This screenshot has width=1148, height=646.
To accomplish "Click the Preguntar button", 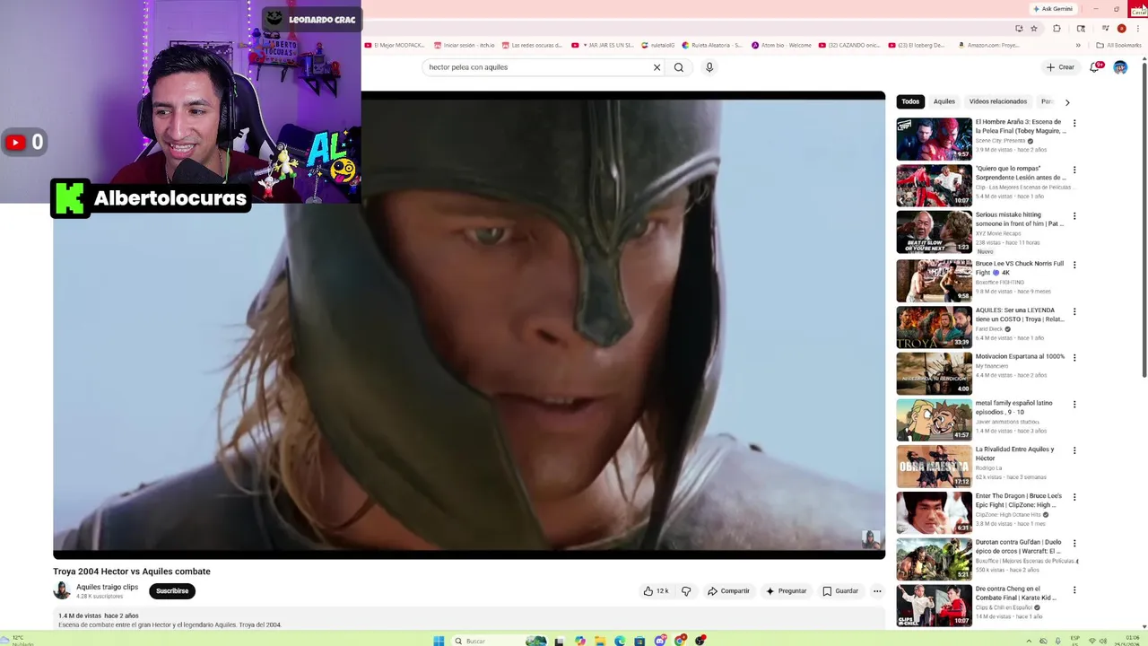I will (x=786, y=591).
